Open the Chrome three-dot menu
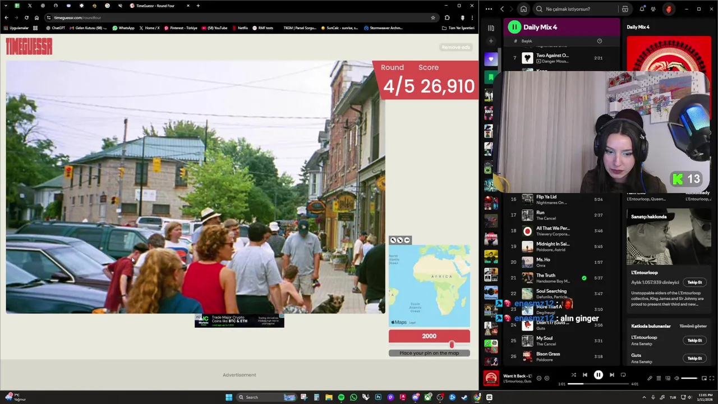 pyautogui.click(x=472, y=17)
